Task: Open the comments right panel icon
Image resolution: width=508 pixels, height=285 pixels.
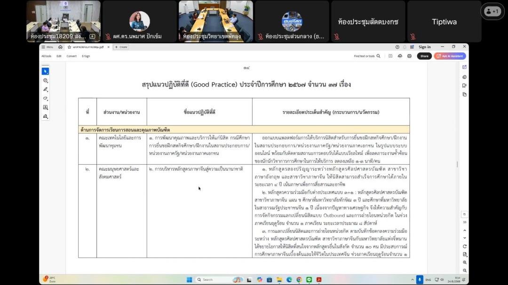Action: 465,77
